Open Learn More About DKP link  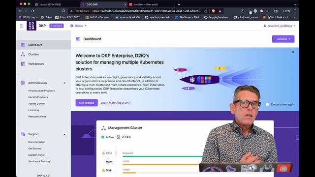point(116,103)
